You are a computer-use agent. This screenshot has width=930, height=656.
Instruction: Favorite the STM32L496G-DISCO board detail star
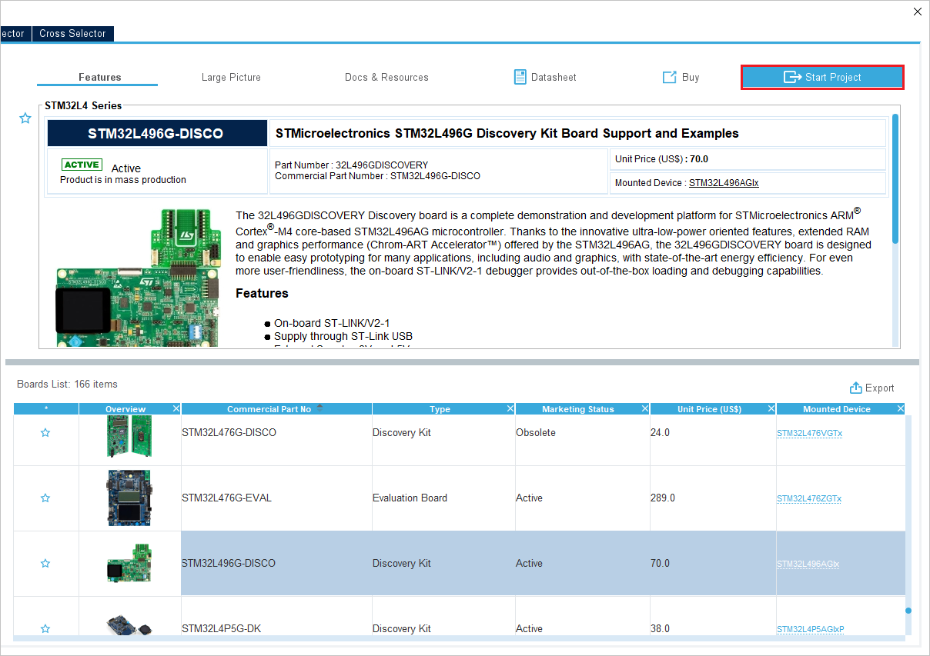click(x=25, y=118)
